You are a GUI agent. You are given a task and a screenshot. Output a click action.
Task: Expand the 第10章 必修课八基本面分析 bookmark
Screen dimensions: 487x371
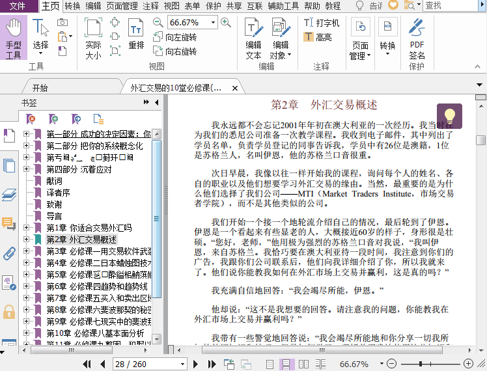pos(26,333)
